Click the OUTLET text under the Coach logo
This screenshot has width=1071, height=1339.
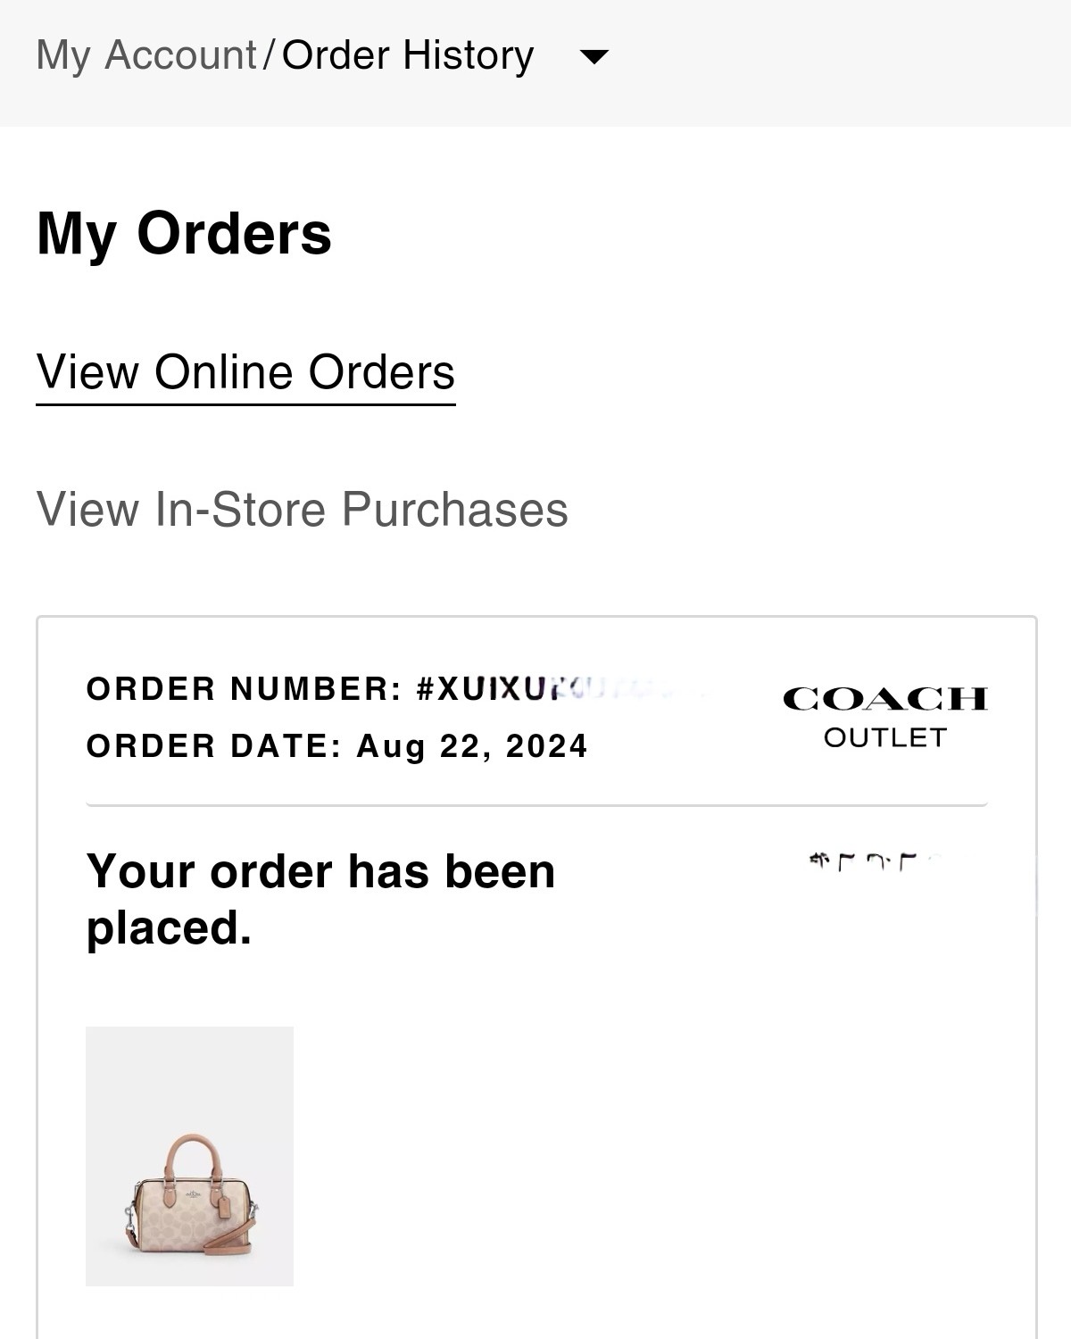[x=884, y=737]
